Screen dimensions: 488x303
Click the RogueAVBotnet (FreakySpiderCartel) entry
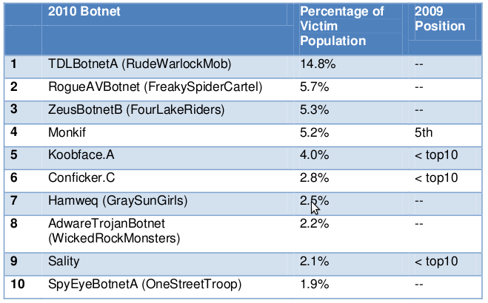click(x=155, y=87)
